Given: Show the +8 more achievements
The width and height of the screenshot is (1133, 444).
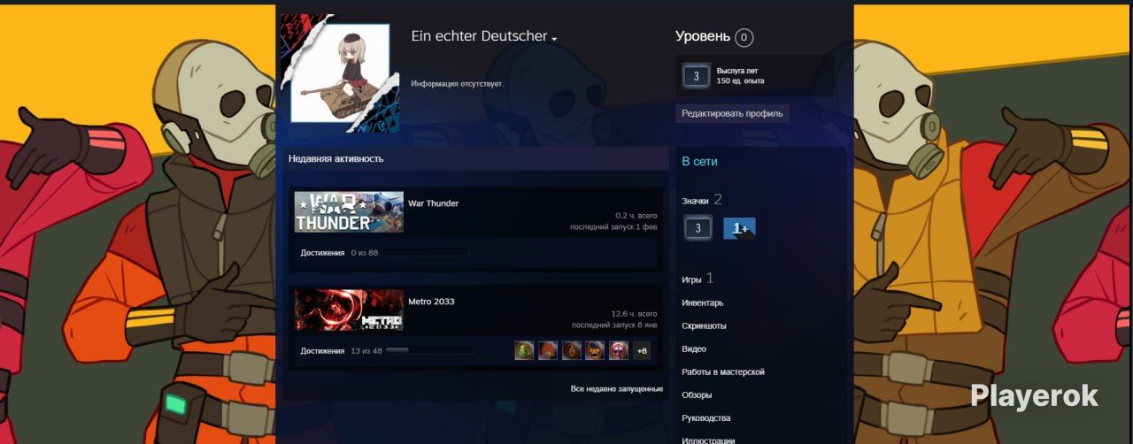Looking at the screenshot, I should pyautogui.click(x=642, y=350).
